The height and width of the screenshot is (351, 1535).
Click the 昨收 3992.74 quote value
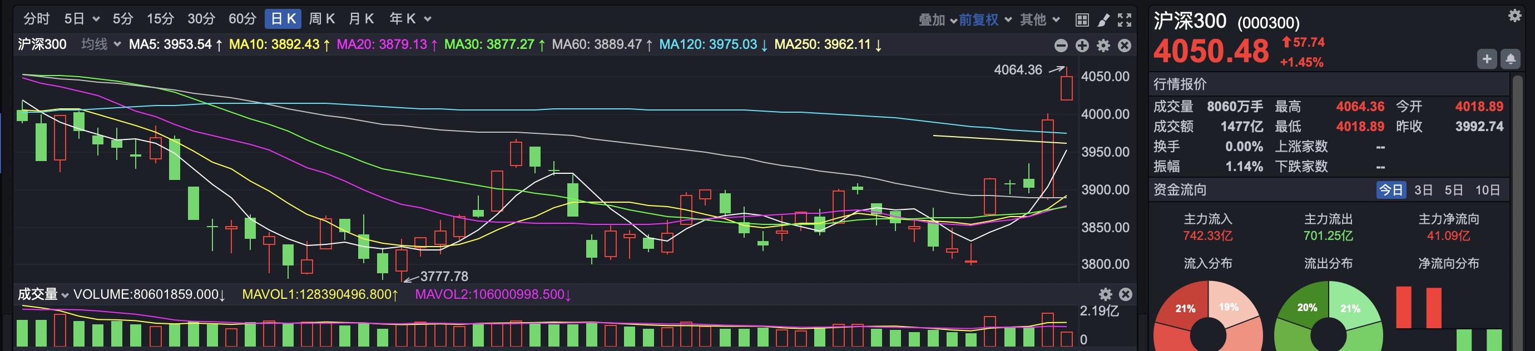pos(1479,126)
